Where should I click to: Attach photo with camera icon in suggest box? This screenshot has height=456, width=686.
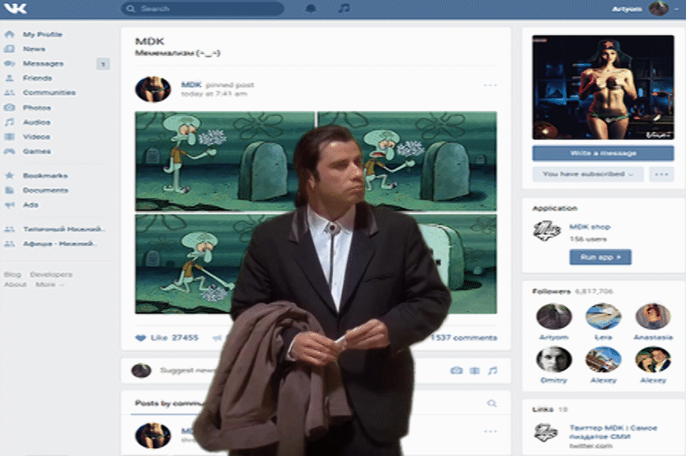456,370
